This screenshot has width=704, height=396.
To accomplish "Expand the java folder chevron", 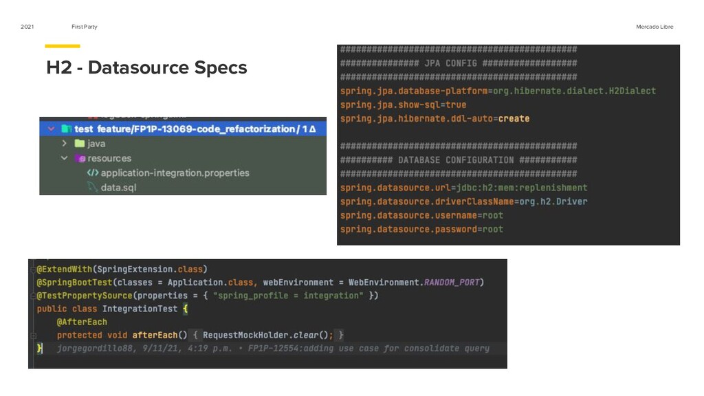I will (64, 143).
